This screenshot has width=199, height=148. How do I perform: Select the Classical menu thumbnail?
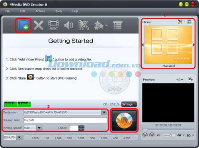[168, 45]
